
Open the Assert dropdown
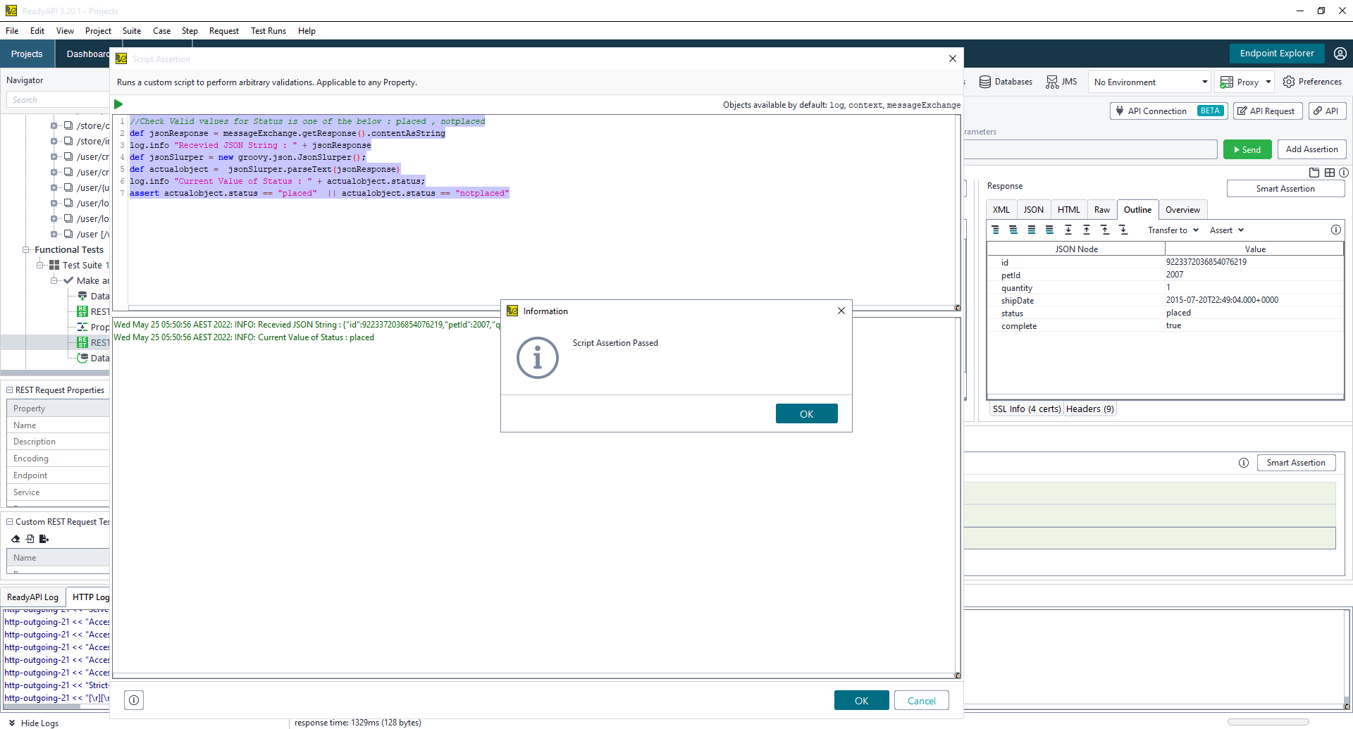click(x=1227, y=230)
